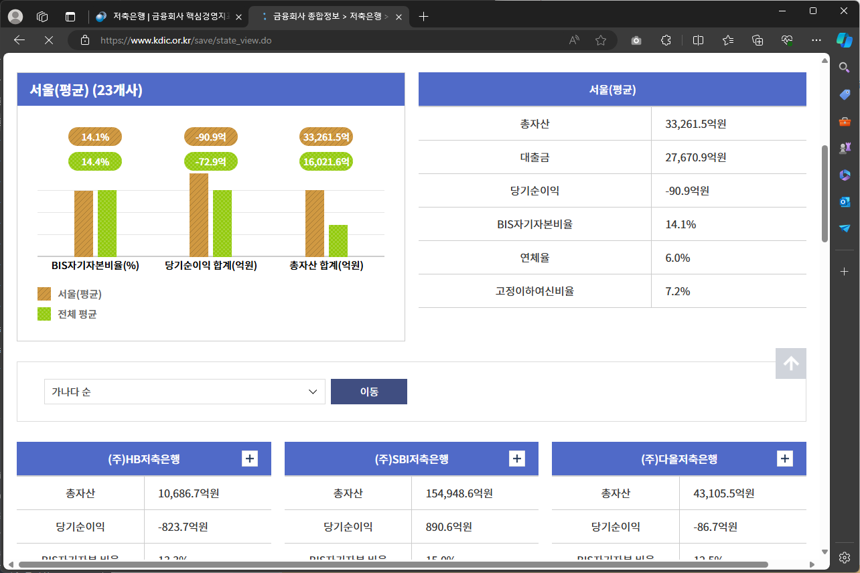Click the orange -90.9억 chart label
The width and height of the screenshot is (860, 573).
click(211, 137)
